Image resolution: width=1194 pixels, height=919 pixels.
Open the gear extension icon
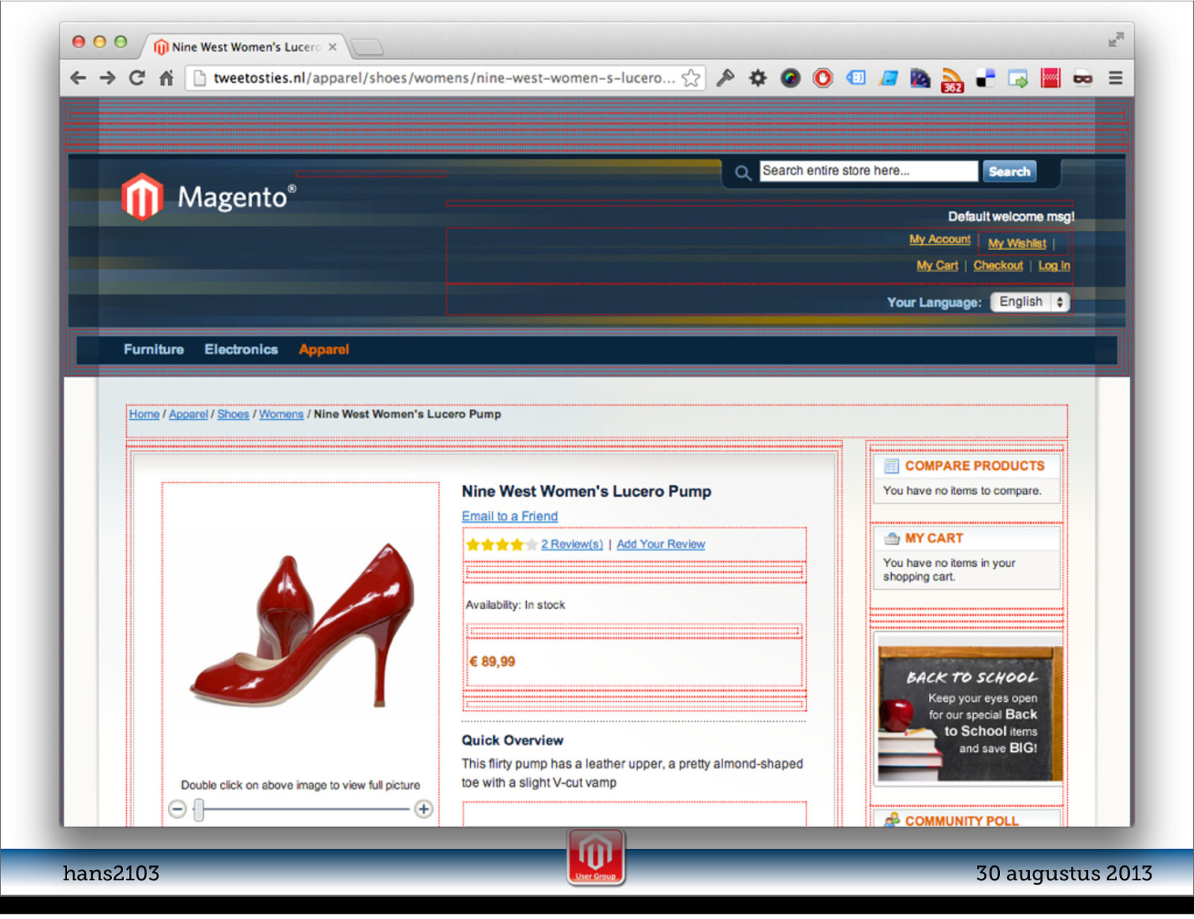point(758,78)
